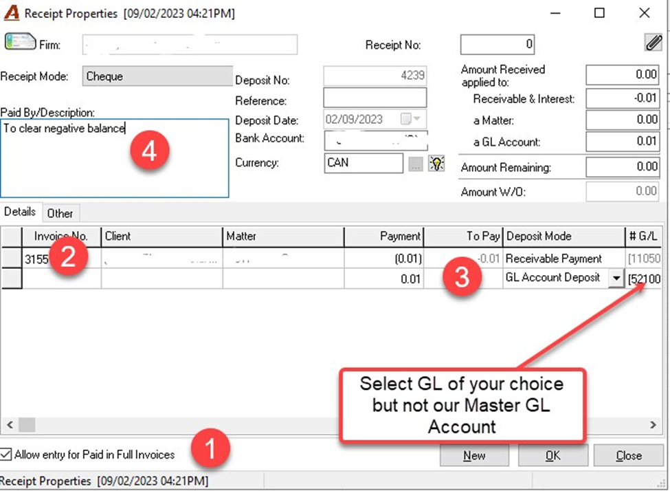Screen dimensions: 670x491
Task: Switch to the Details tab
Action: (20, 212)
